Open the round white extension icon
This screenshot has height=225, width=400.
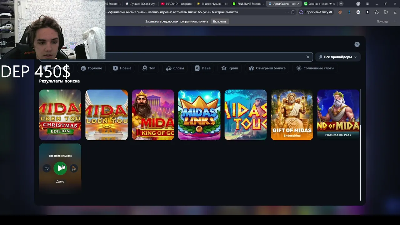358,12
